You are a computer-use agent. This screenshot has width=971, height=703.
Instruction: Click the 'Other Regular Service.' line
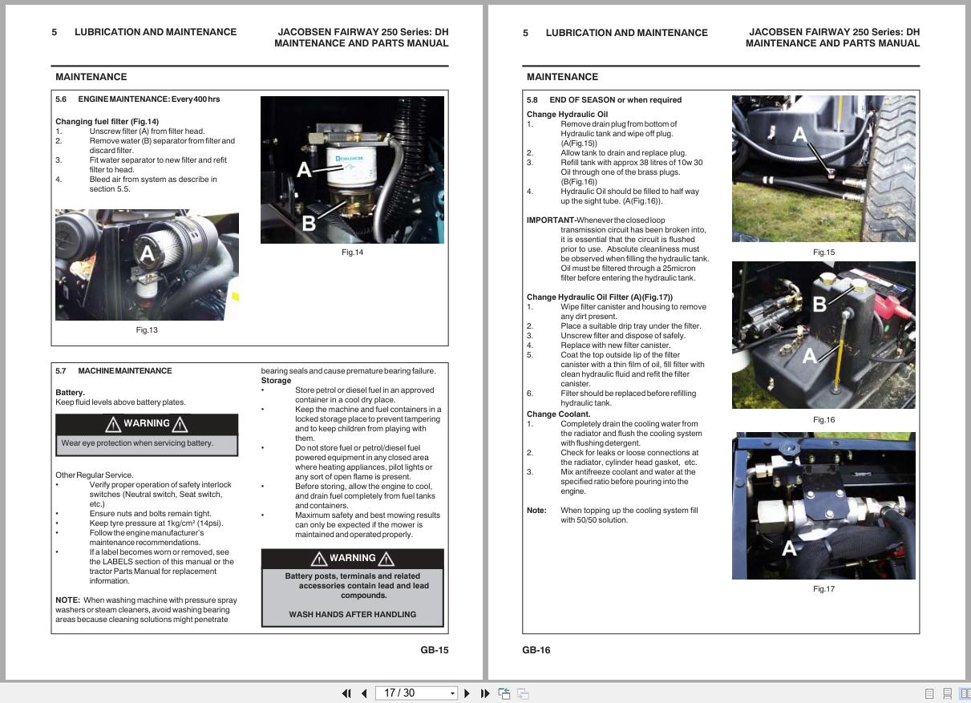[95, 475]
